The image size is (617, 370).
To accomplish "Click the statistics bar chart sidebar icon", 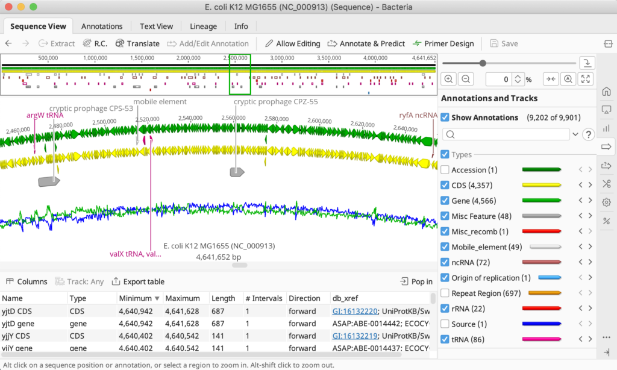I will click(607, 128).
